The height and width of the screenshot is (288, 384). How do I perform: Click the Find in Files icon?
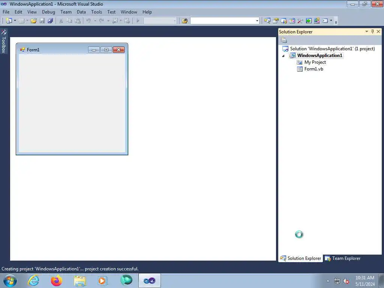[x=185, y=21]
